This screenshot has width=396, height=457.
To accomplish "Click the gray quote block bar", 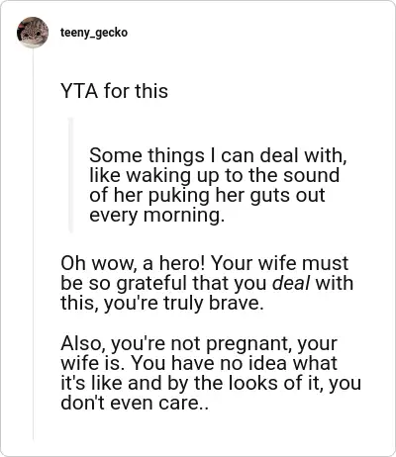I will tap(70, 175).
